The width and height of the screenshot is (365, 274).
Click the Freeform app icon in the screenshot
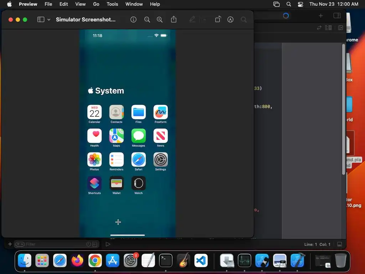click(160, 112)
